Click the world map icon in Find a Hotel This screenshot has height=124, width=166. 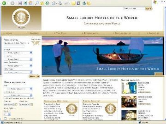tap(36, 43)
